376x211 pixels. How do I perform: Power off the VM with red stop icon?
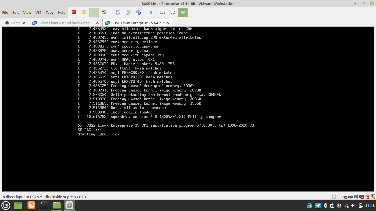pyautogui.click(x=74, y=12)
